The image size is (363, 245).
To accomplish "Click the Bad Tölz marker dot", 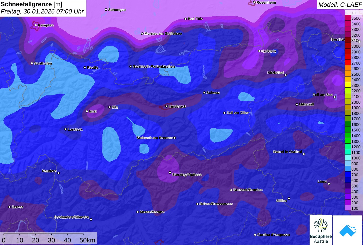I will pos(186,19).
